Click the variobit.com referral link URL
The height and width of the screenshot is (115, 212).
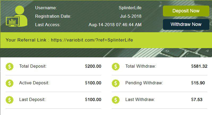click(92, 40)
